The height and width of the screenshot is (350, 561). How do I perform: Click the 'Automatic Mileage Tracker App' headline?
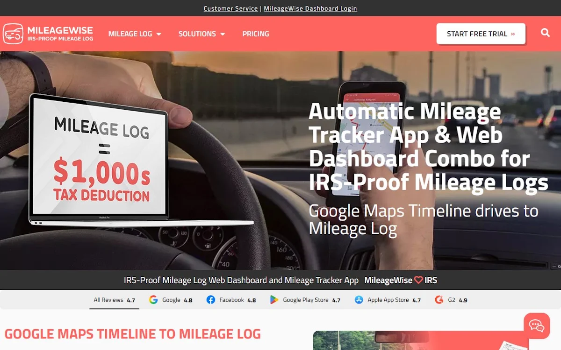click(428, 147)
